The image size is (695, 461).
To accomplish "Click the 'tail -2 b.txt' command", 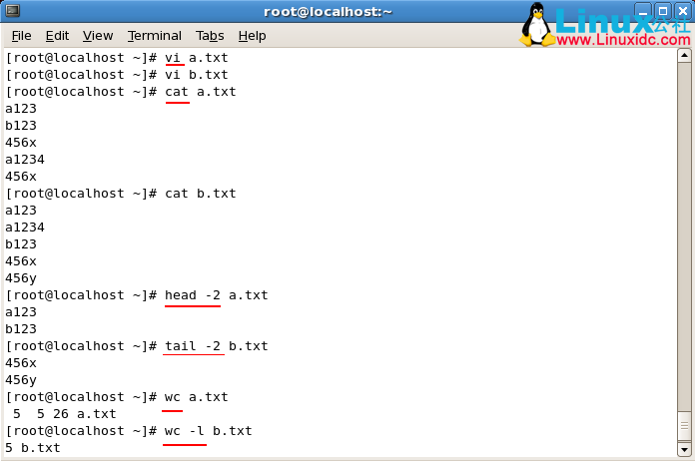I will (x=217, y=346).
